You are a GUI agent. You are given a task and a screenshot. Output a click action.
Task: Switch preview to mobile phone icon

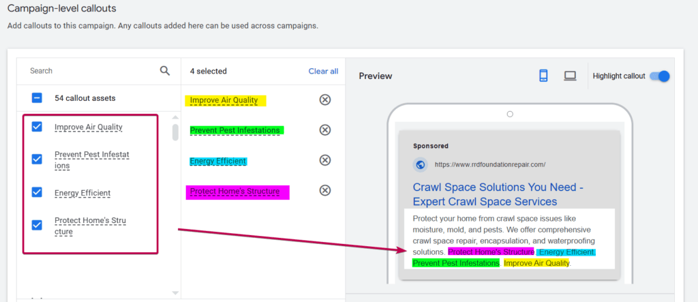(543, 76)
